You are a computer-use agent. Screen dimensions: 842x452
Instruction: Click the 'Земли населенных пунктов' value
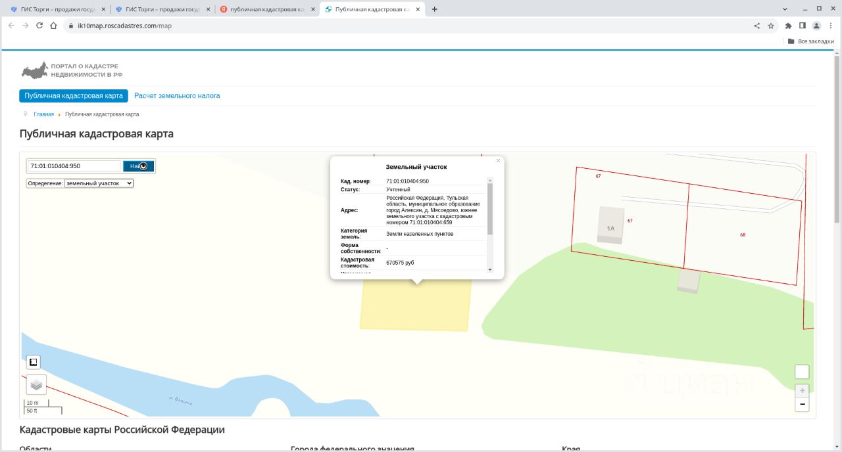pyautogui.click(x=420, y=234)
